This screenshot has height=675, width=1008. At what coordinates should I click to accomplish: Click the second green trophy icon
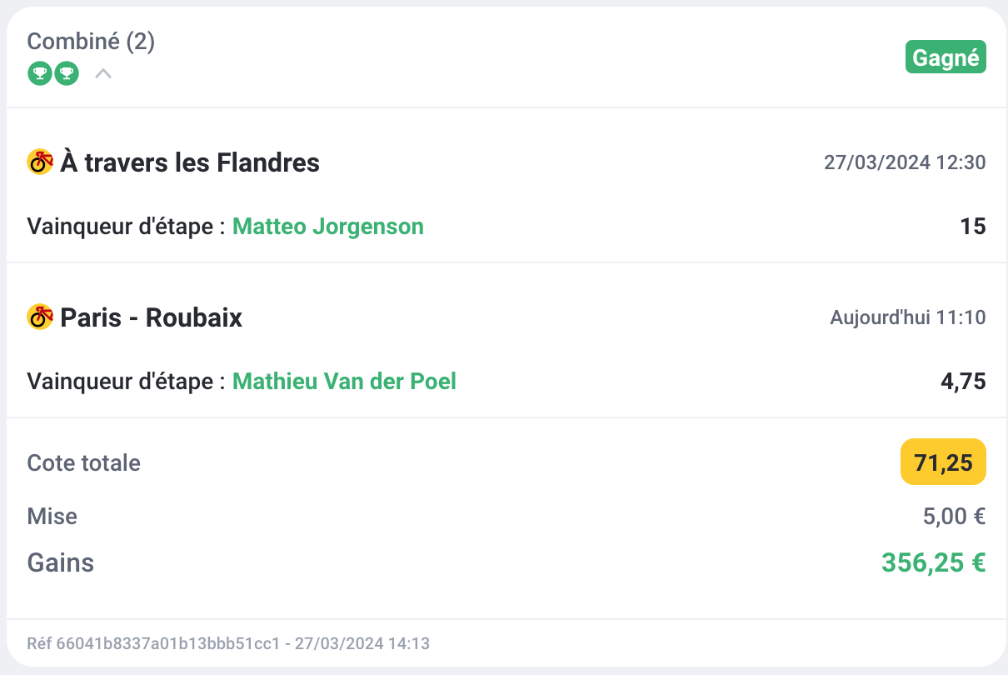coord(67,74)
